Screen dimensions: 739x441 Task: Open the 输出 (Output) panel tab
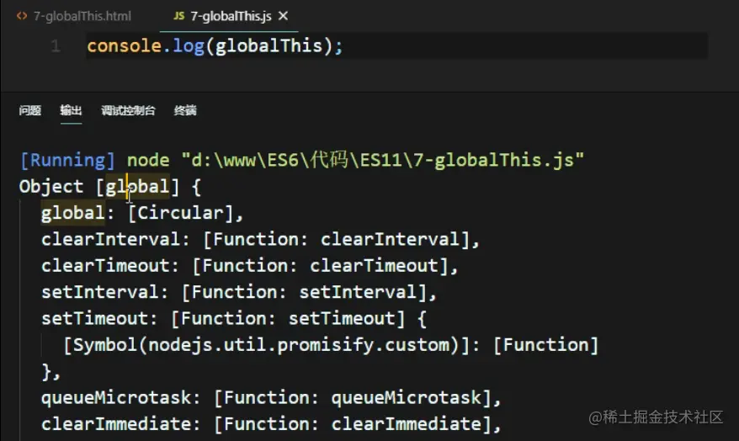(x=72, y=111)
